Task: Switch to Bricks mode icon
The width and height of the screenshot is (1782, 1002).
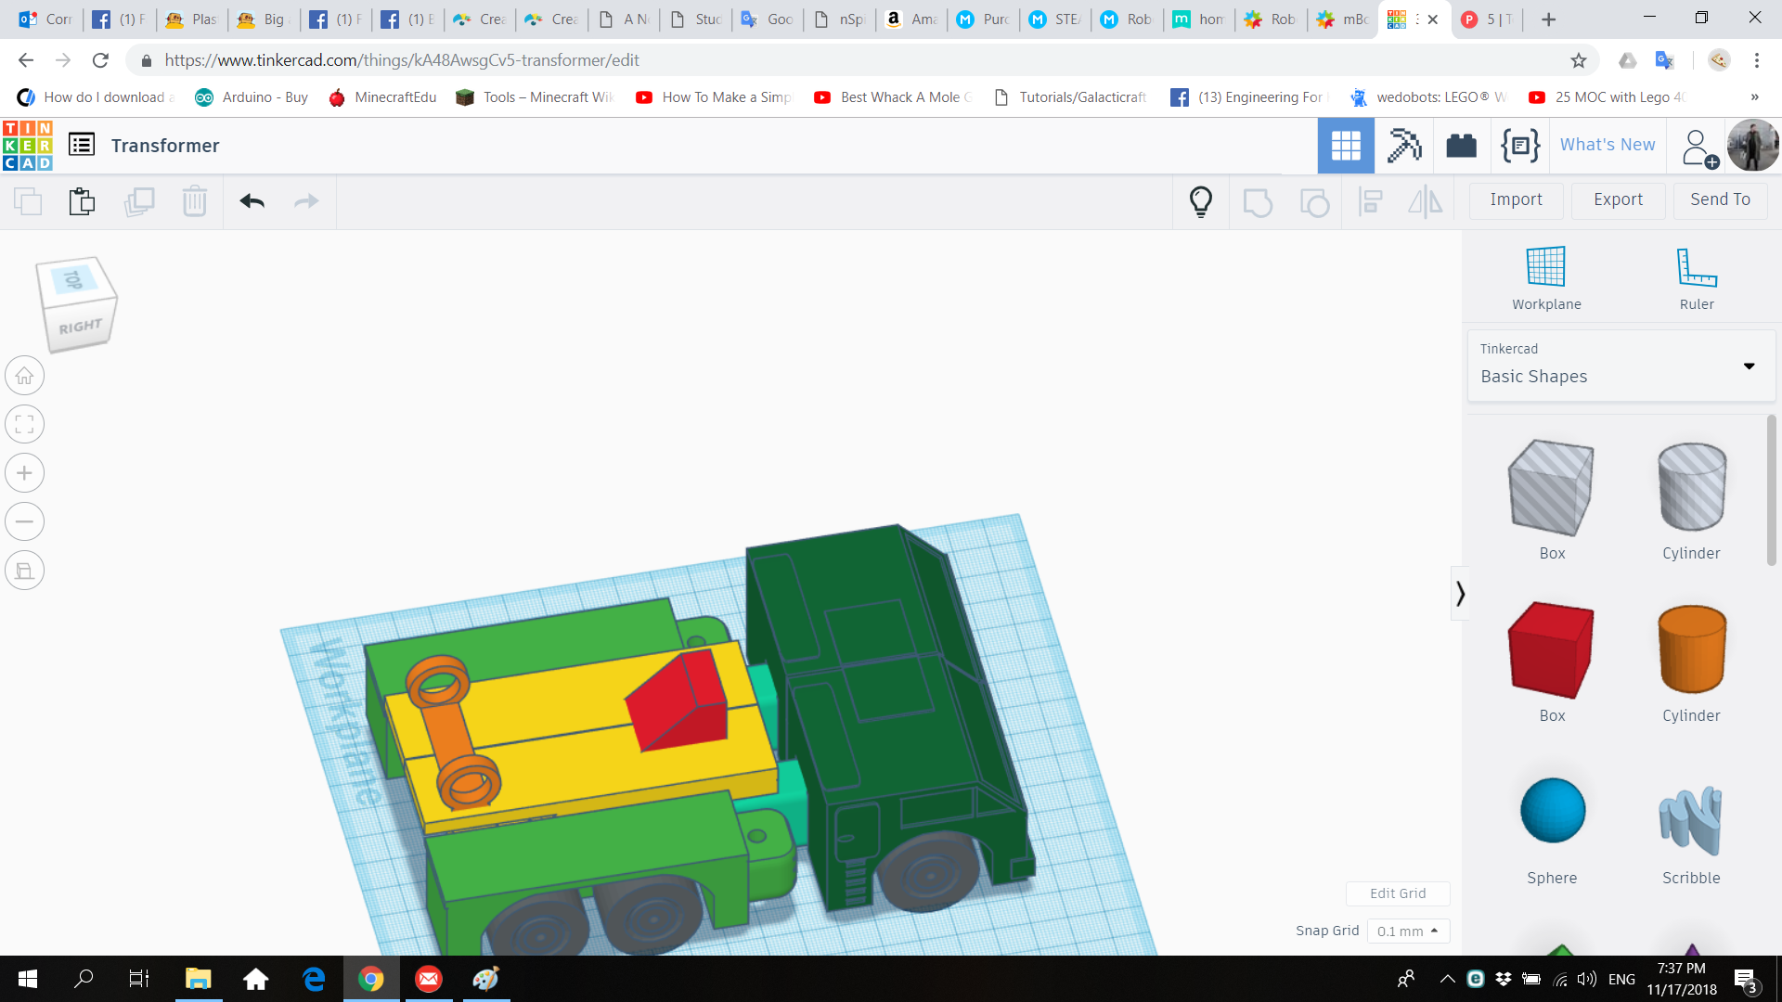Action: (1461, 146)
